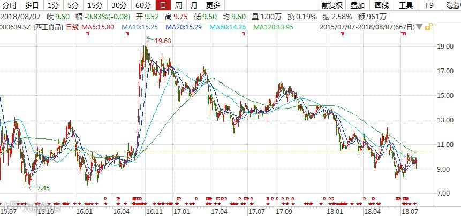Open the 画线 drawing tools

tap(382, 5)
